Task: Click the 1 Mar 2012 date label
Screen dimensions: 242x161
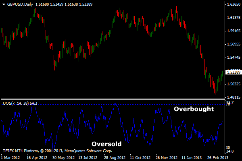Action: click(x=10, y=158)
